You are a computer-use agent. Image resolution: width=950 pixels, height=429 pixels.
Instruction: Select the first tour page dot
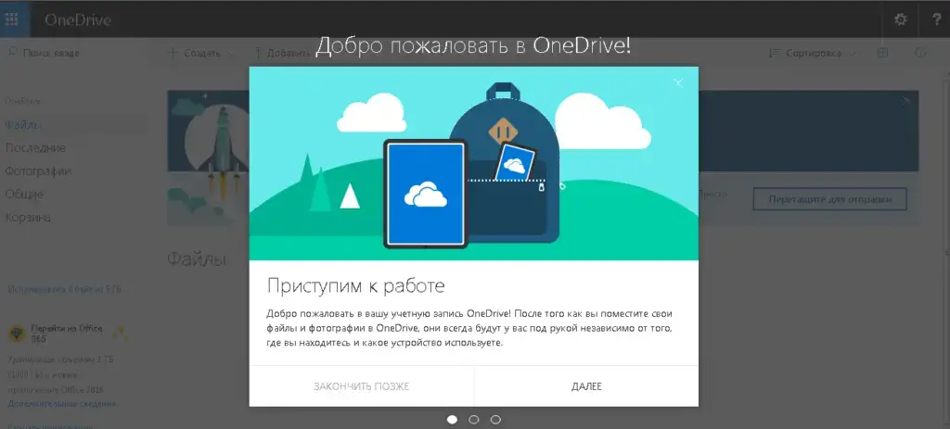(452, 420)
